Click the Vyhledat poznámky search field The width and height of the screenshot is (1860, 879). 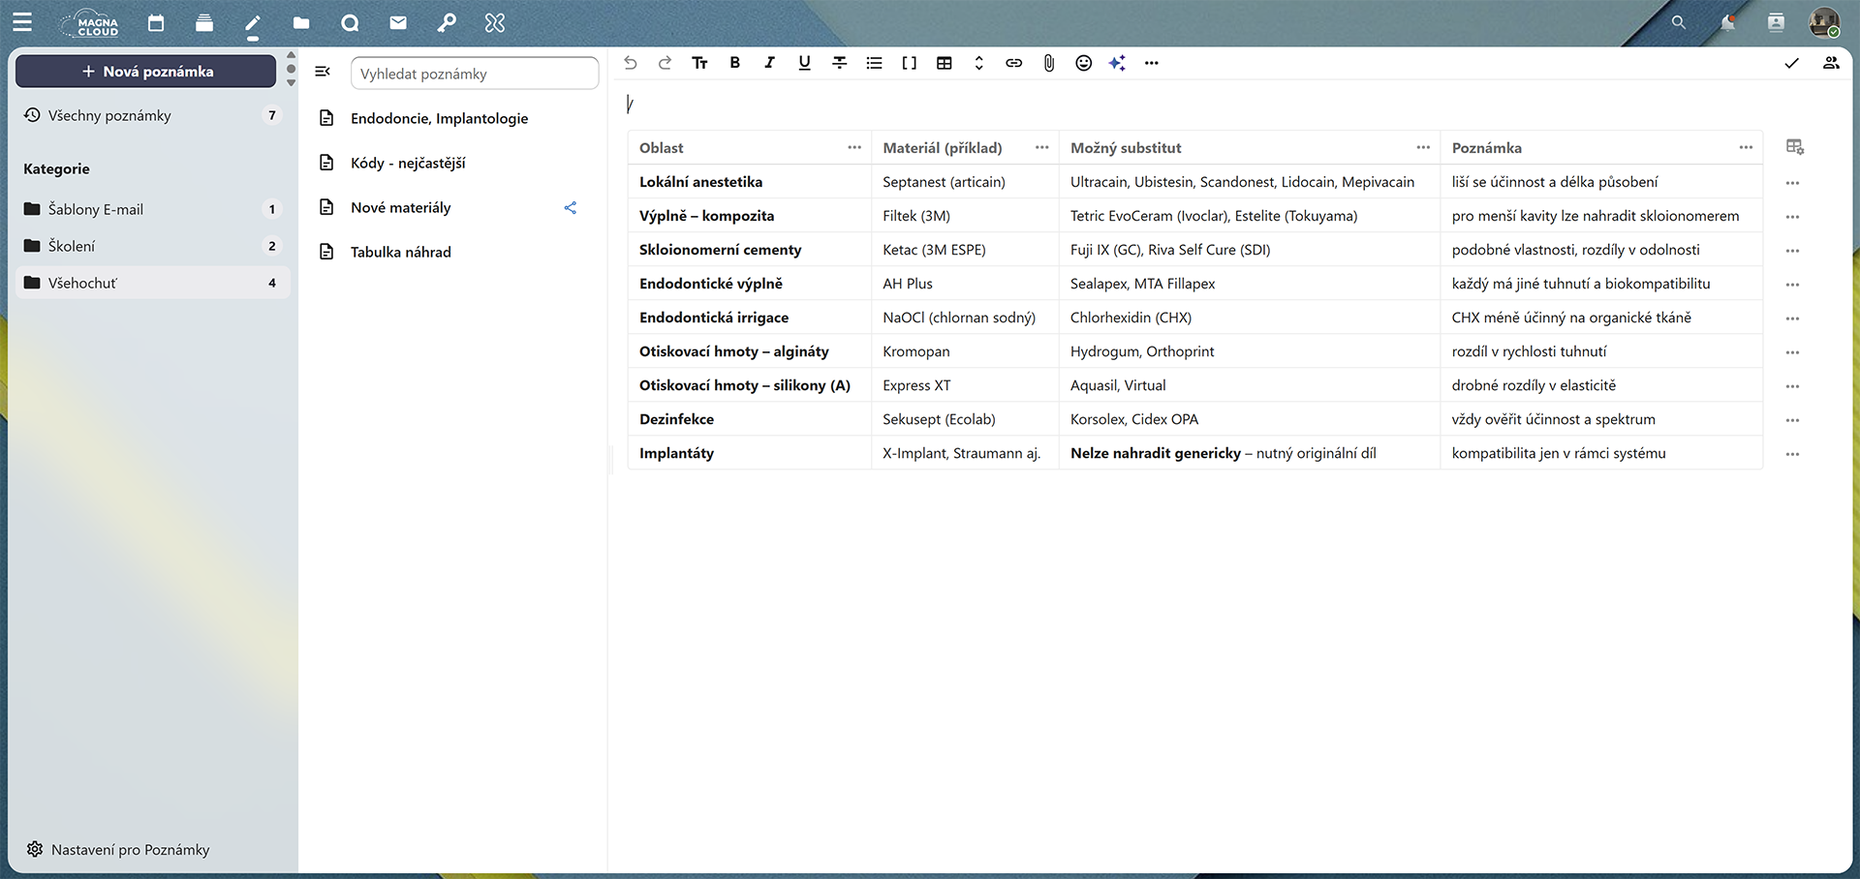pos(475,74)
